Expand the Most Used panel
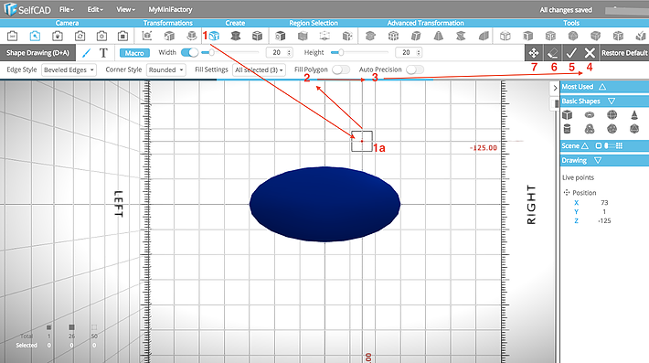The height and width of the screenshot is (363, 649). tap(602, 87)
